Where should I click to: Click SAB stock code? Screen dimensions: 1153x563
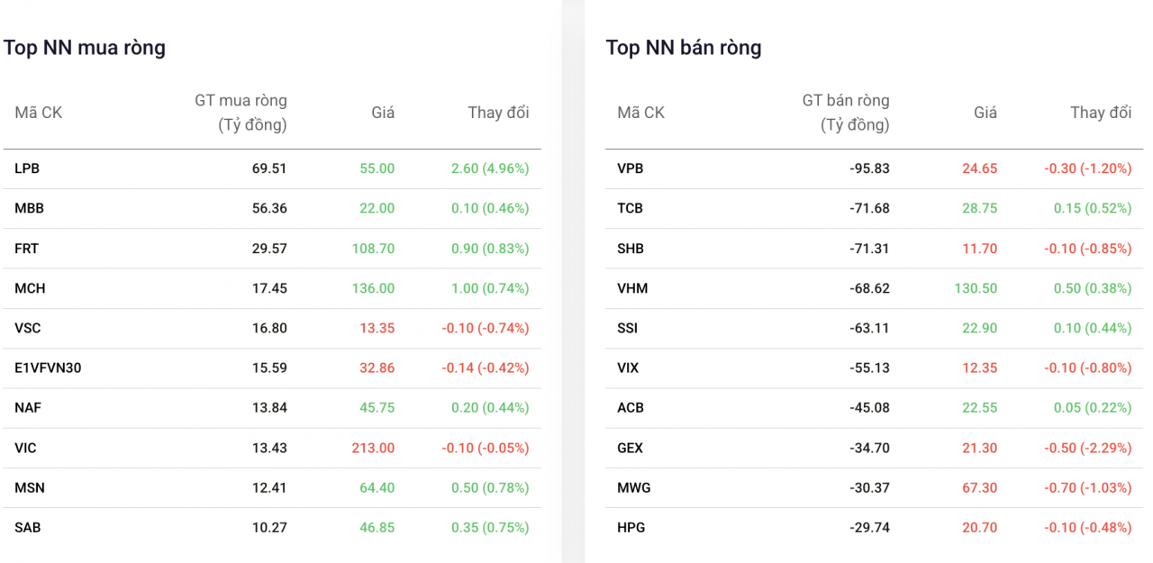27,528
